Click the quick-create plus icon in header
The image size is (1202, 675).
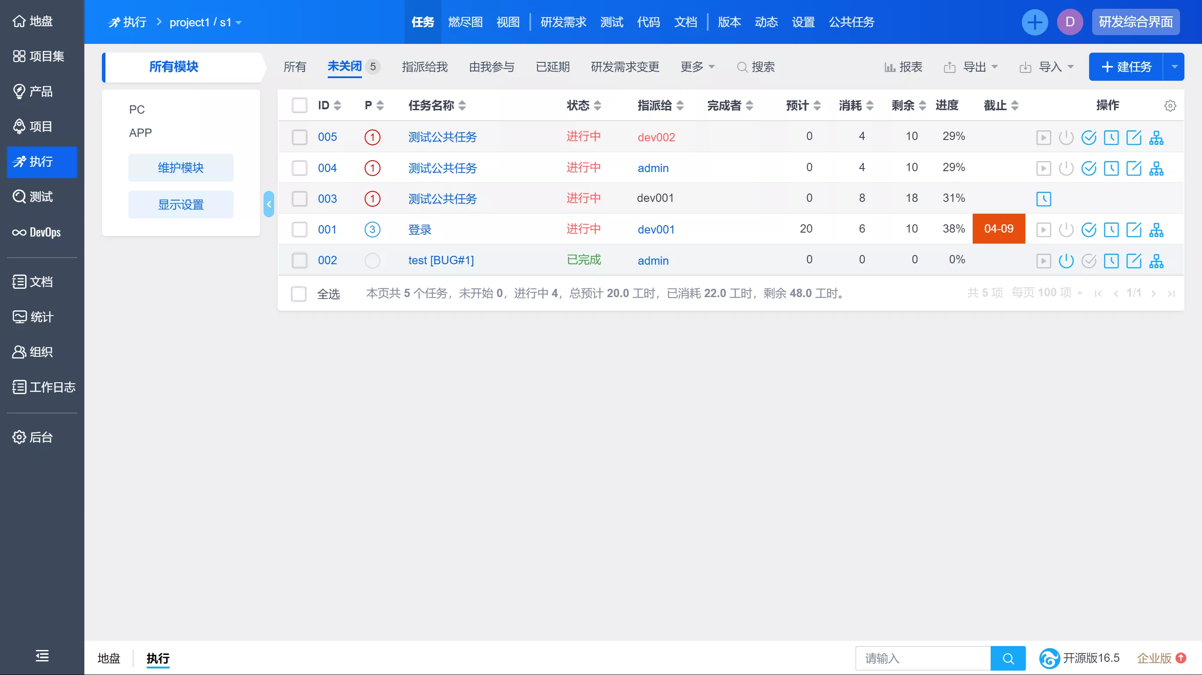[1035, 22]
